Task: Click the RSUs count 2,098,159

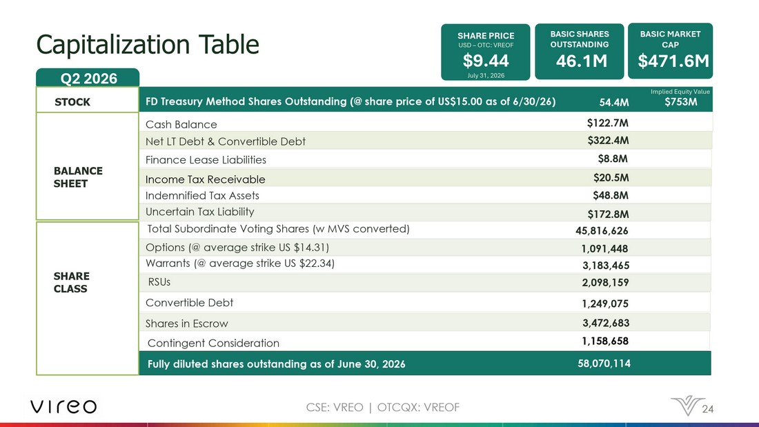Action: [x=605, y=282]
